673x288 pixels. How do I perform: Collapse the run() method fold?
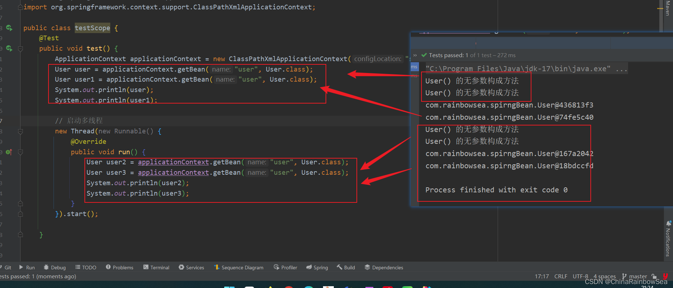(20, 152)
